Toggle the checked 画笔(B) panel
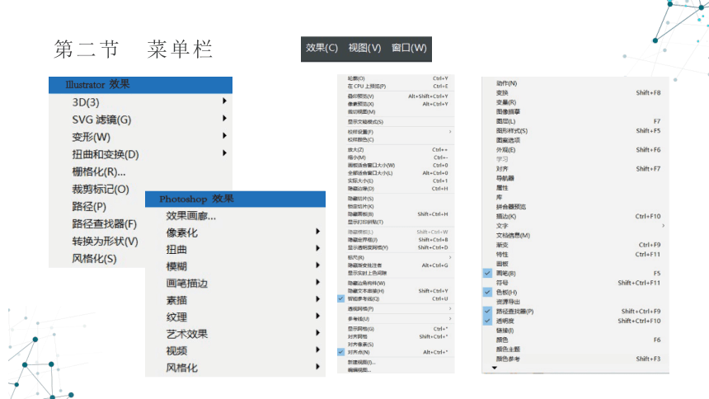Screen dimensions: 709x399 tap(575, 273)
